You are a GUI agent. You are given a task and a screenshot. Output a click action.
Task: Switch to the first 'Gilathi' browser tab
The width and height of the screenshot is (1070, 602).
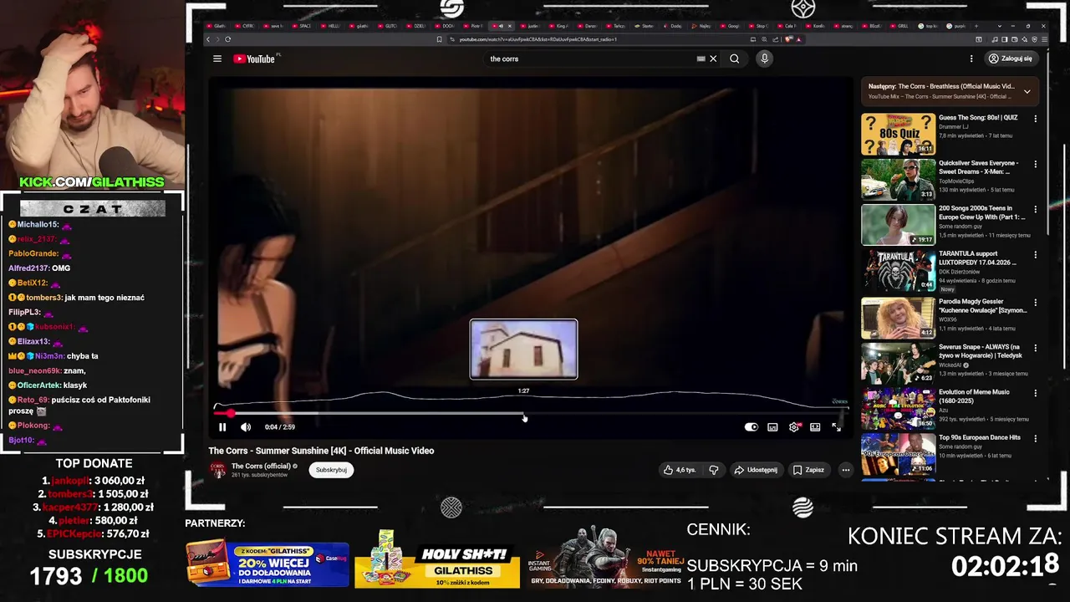(x=217, y=26)
